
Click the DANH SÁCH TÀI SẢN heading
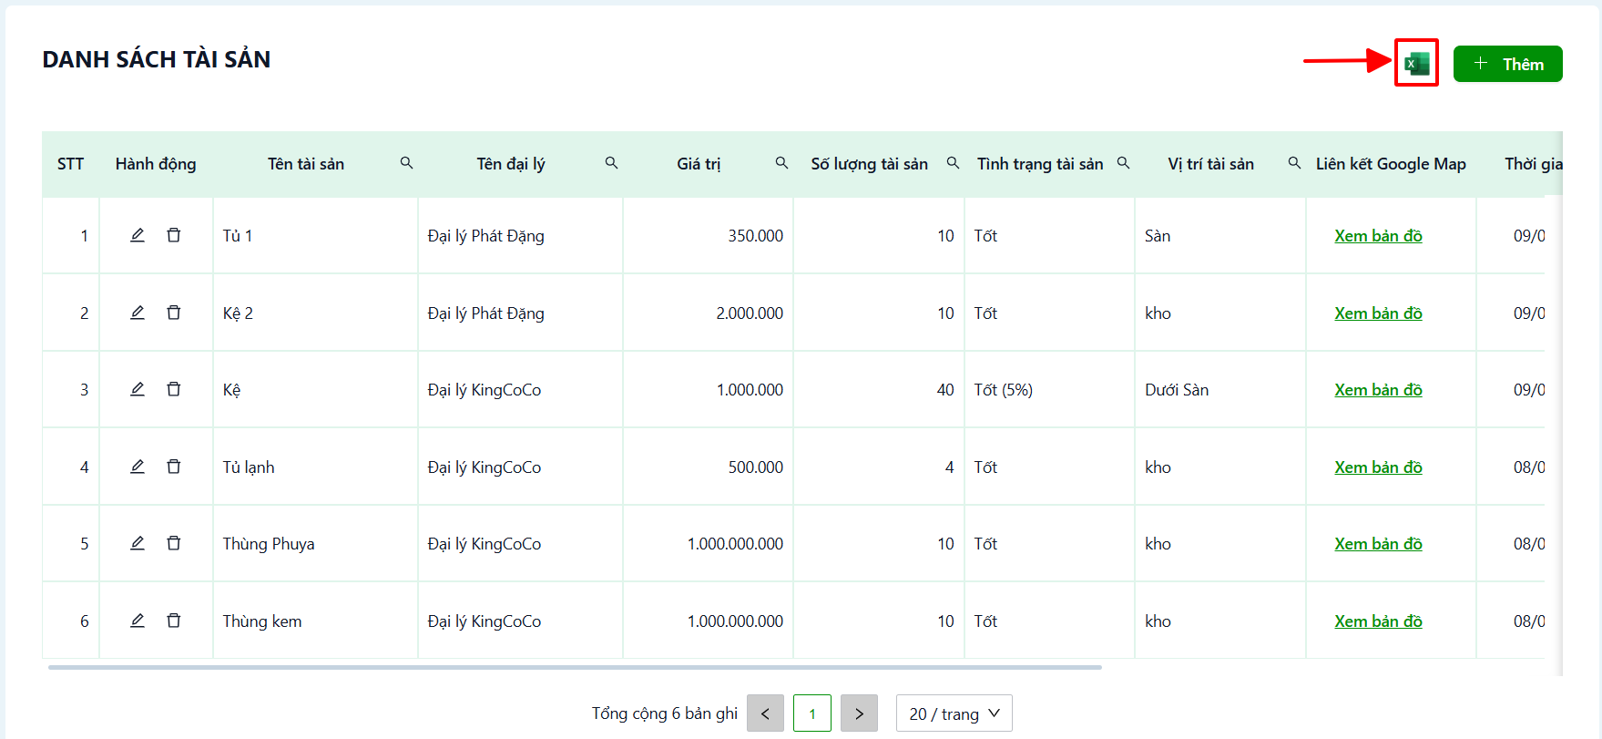coord(157,59)
